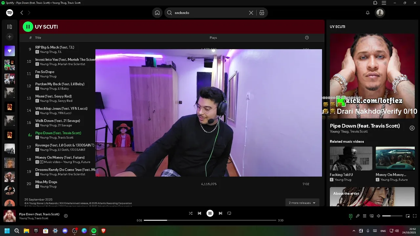The height and width of the screenshot is (236, 420).
Task: Adjust the volume slider
Action: click(x=392, y=216)
